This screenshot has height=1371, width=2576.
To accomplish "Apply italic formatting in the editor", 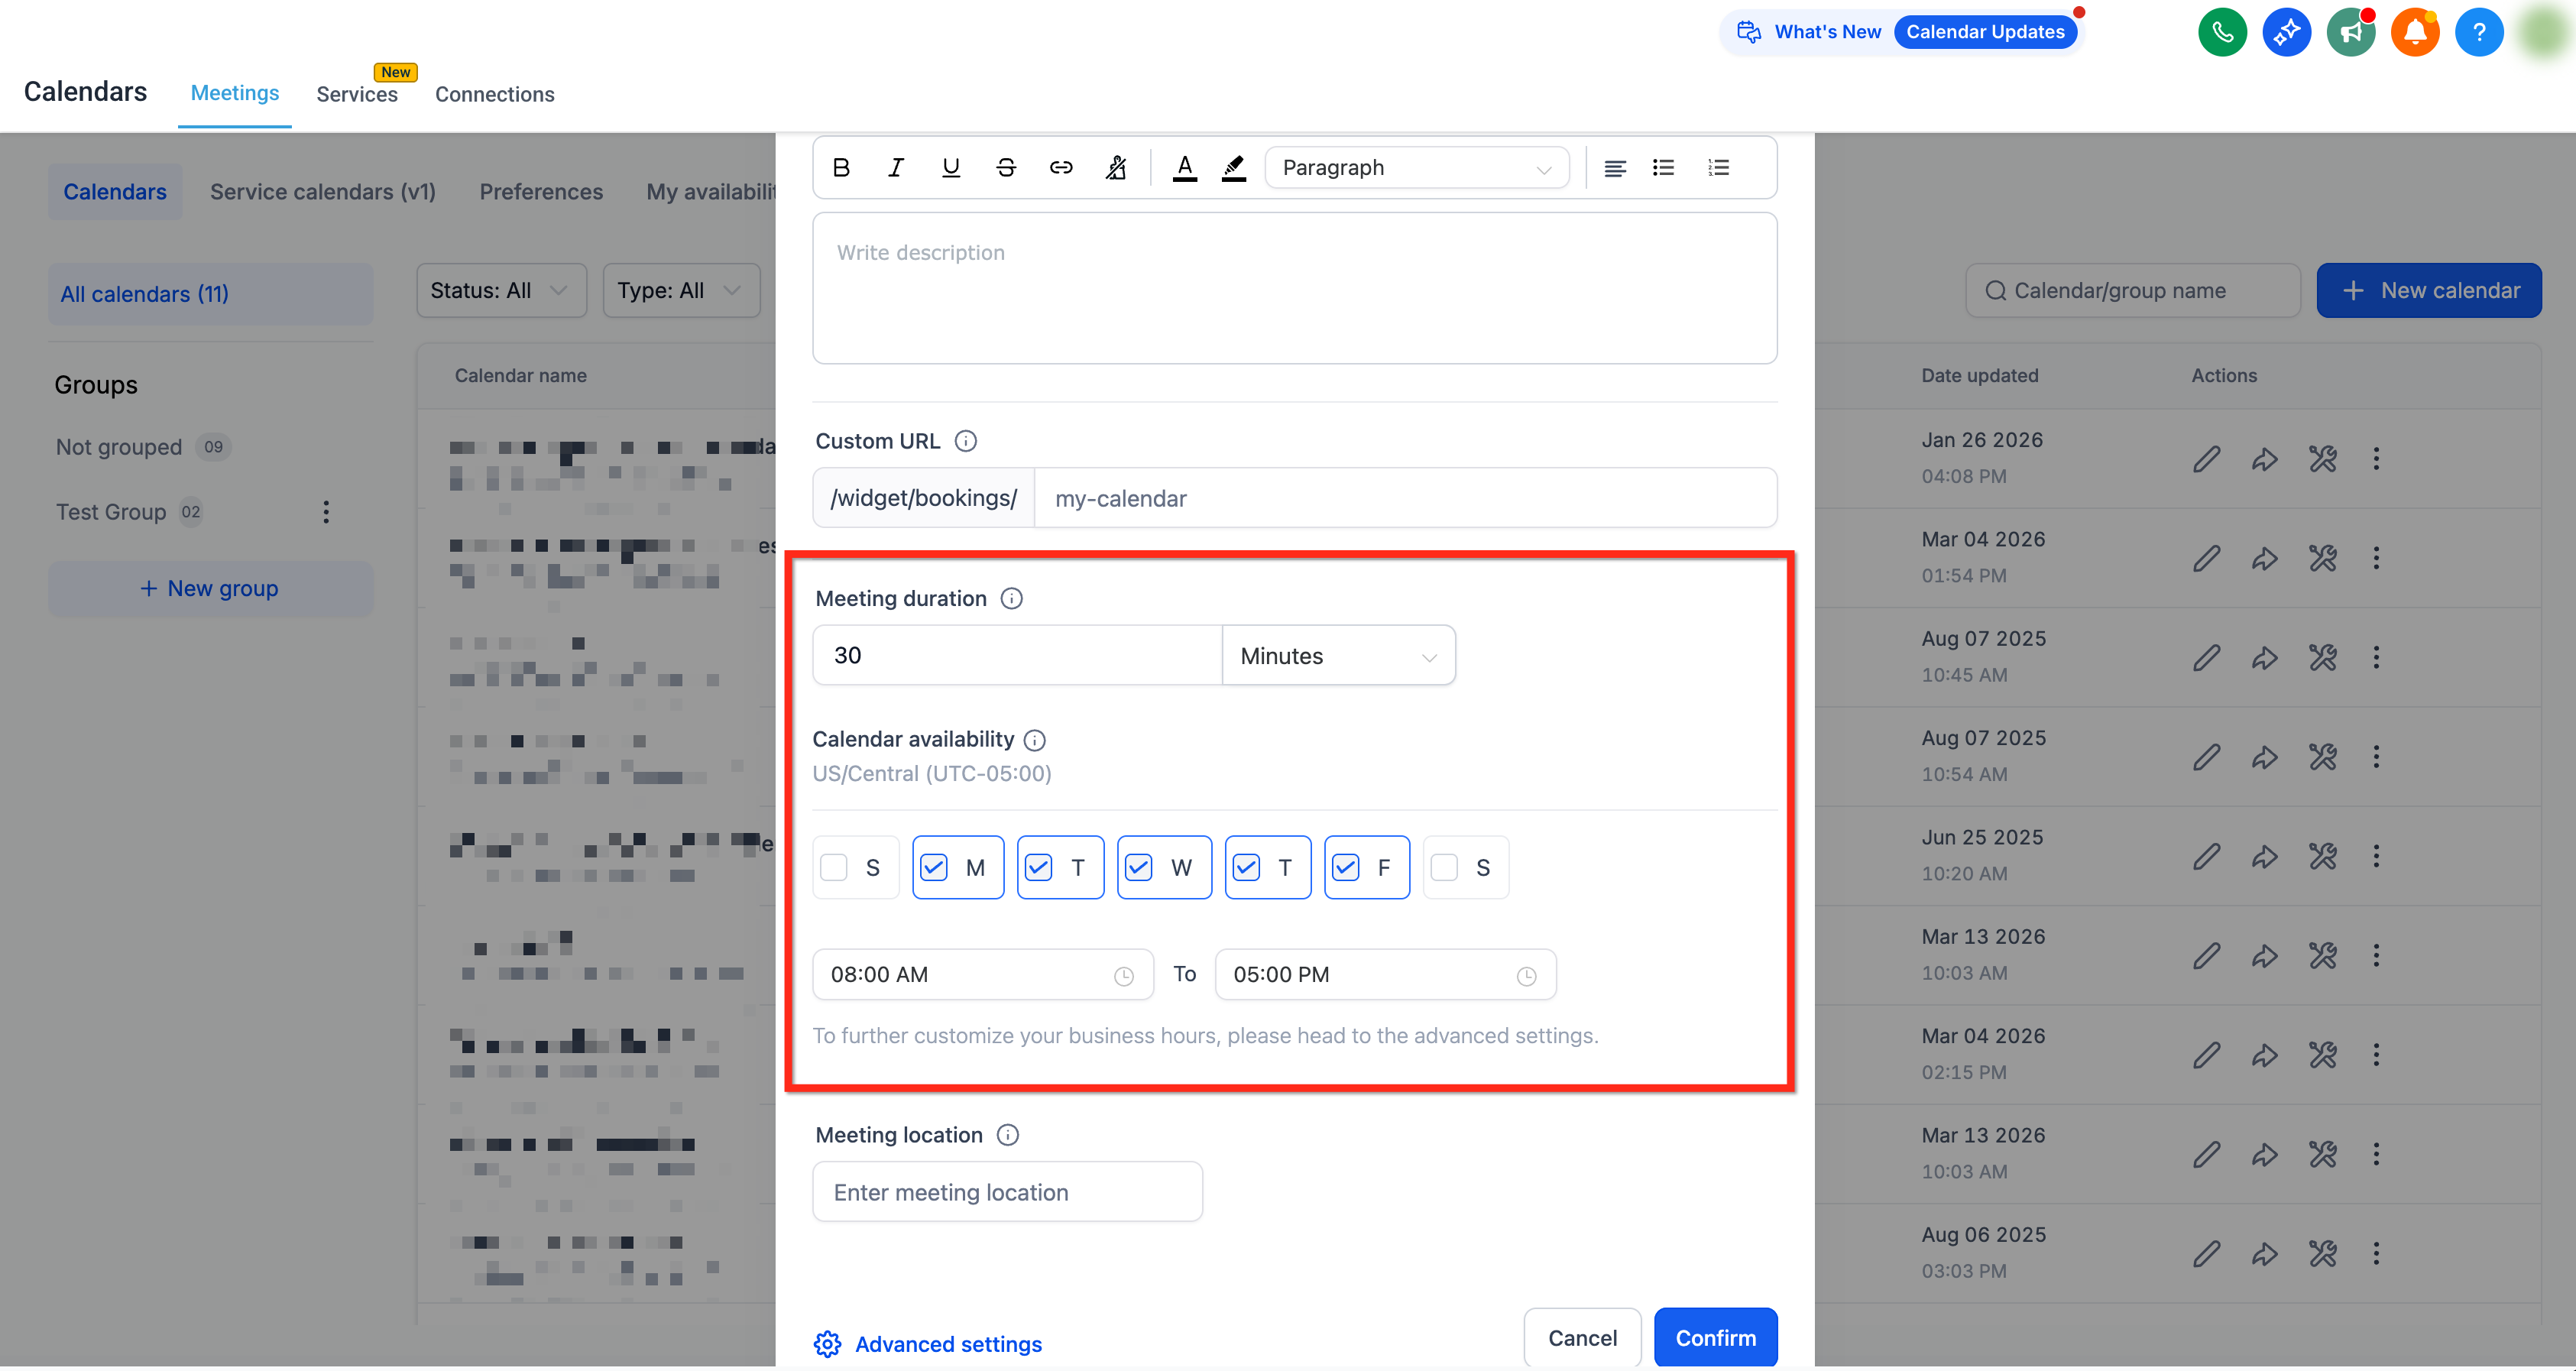I will pyautogui.click(x=896, y=168).
